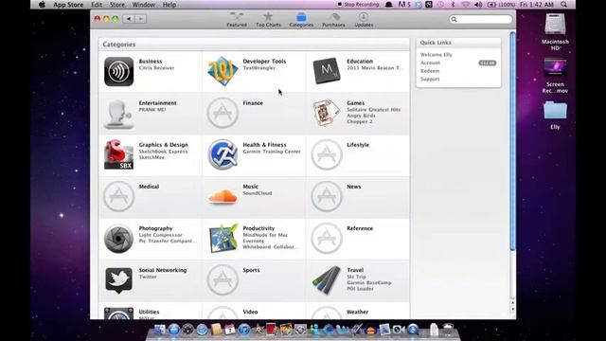
Task: Click the Spotlight search icon
Action: point(564,5)
